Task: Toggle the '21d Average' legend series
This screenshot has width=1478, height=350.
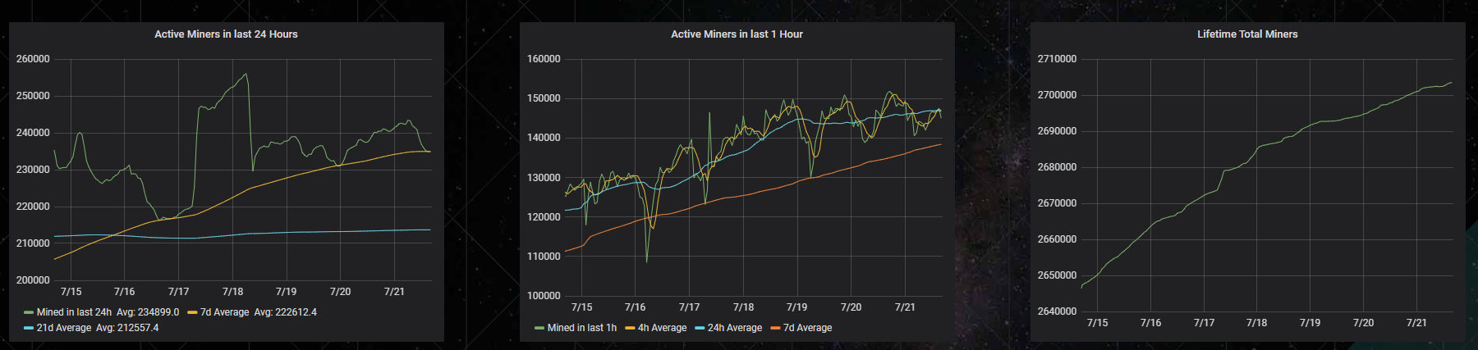Action: pos(63,328)
